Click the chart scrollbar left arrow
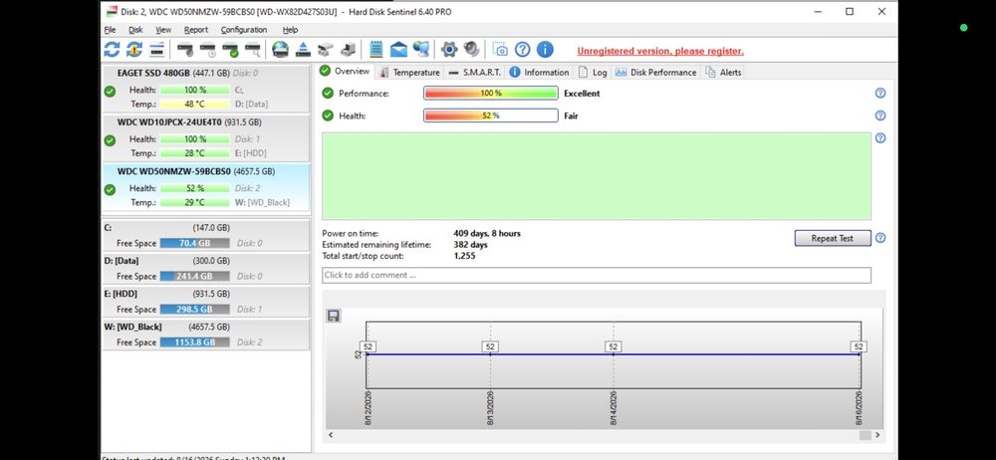This screenshot has height=460, width=996. (x=331, y=435)
